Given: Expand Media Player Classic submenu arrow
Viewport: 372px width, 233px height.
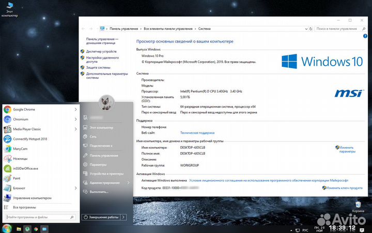Looking at the screenshot, I should click(75, 129).
